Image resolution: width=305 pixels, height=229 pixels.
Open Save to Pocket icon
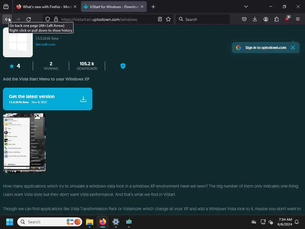pyautogui.click(x=244, y=19)
